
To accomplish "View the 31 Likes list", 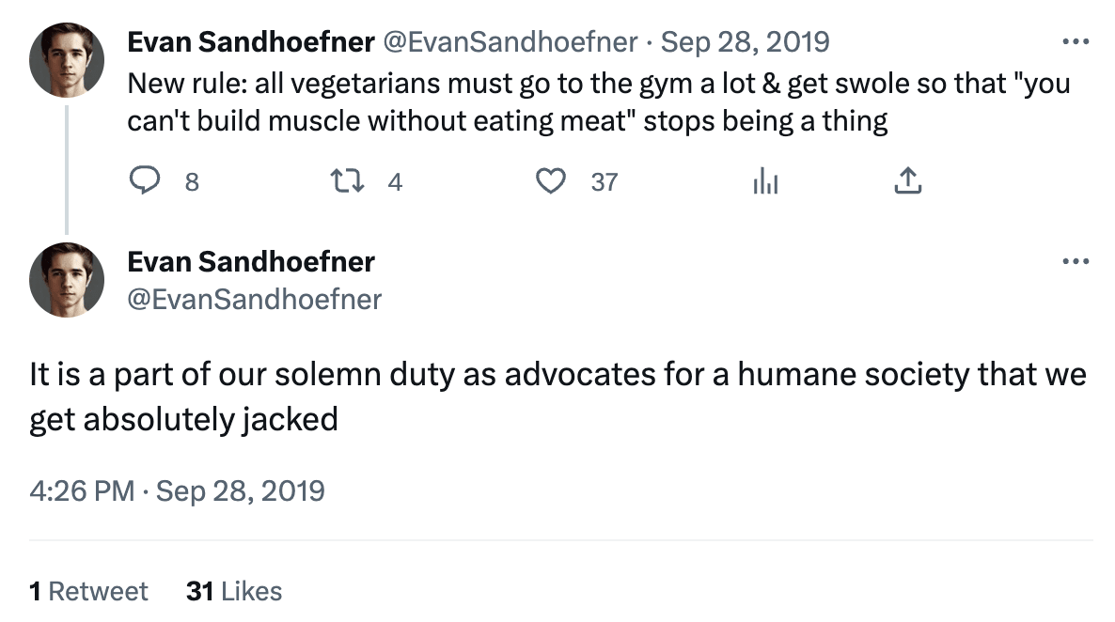I will [234, 591].
